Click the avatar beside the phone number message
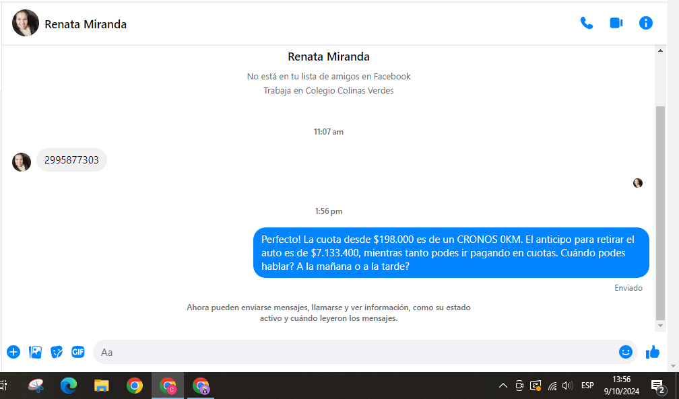This screenshot has width=679, height=399. click(22, 161)
